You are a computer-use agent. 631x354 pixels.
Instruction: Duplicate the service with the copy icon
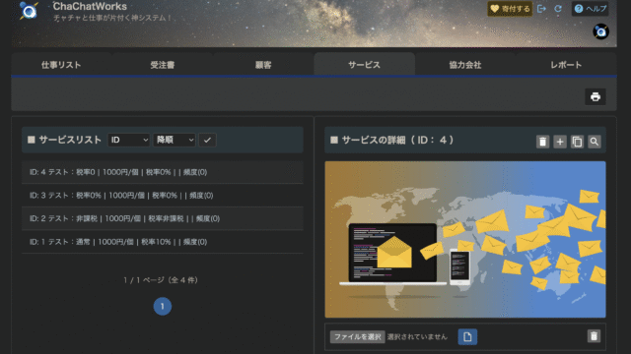[x=577, y=142]
